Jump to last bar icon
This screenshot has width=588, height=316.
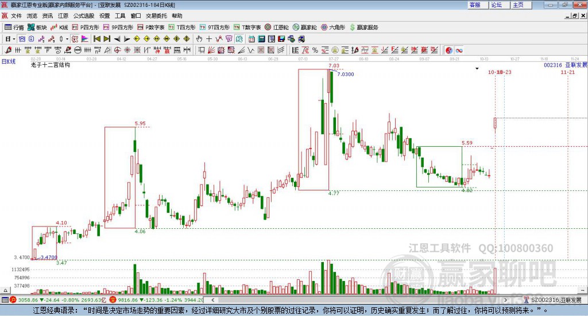click(x=107, y=39)
